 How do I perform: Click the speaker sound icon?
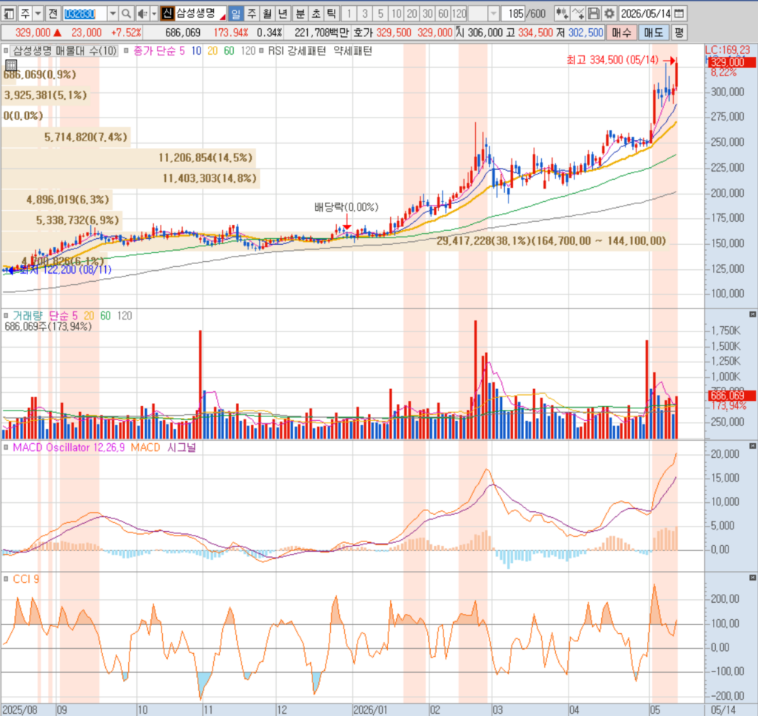point(142,13)
